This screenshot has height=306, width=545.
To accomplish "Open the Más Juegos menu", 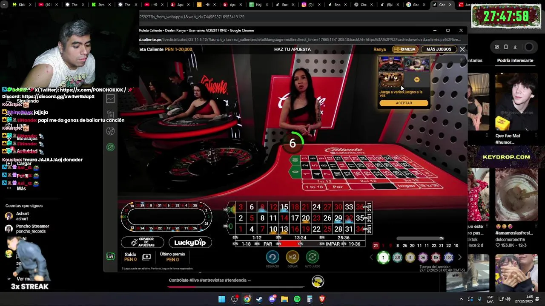I will click(x=439, y=49).
